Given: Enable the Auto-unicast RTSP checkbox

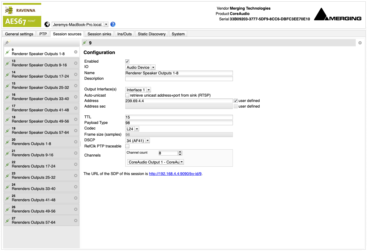Looking at the screenshot, I should tap(127, 96).
